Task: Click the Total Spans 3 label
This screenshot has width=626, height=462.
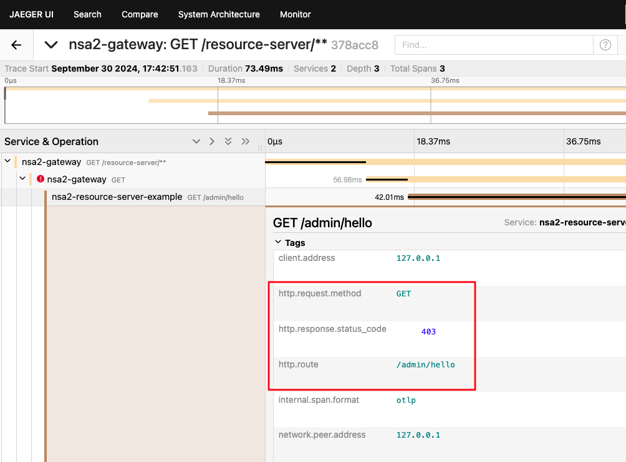Action: [x=417, y=68]
